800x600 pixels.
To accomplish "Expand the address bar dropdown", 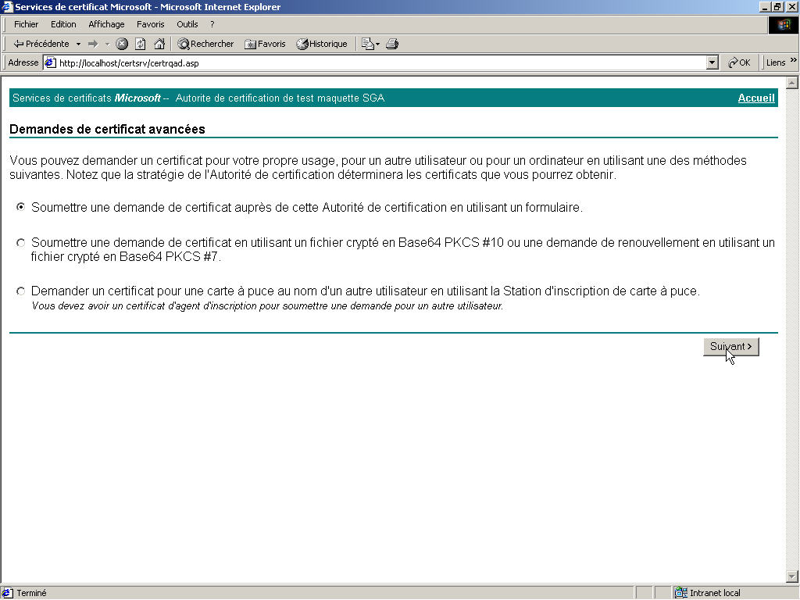I will (712, 62).
